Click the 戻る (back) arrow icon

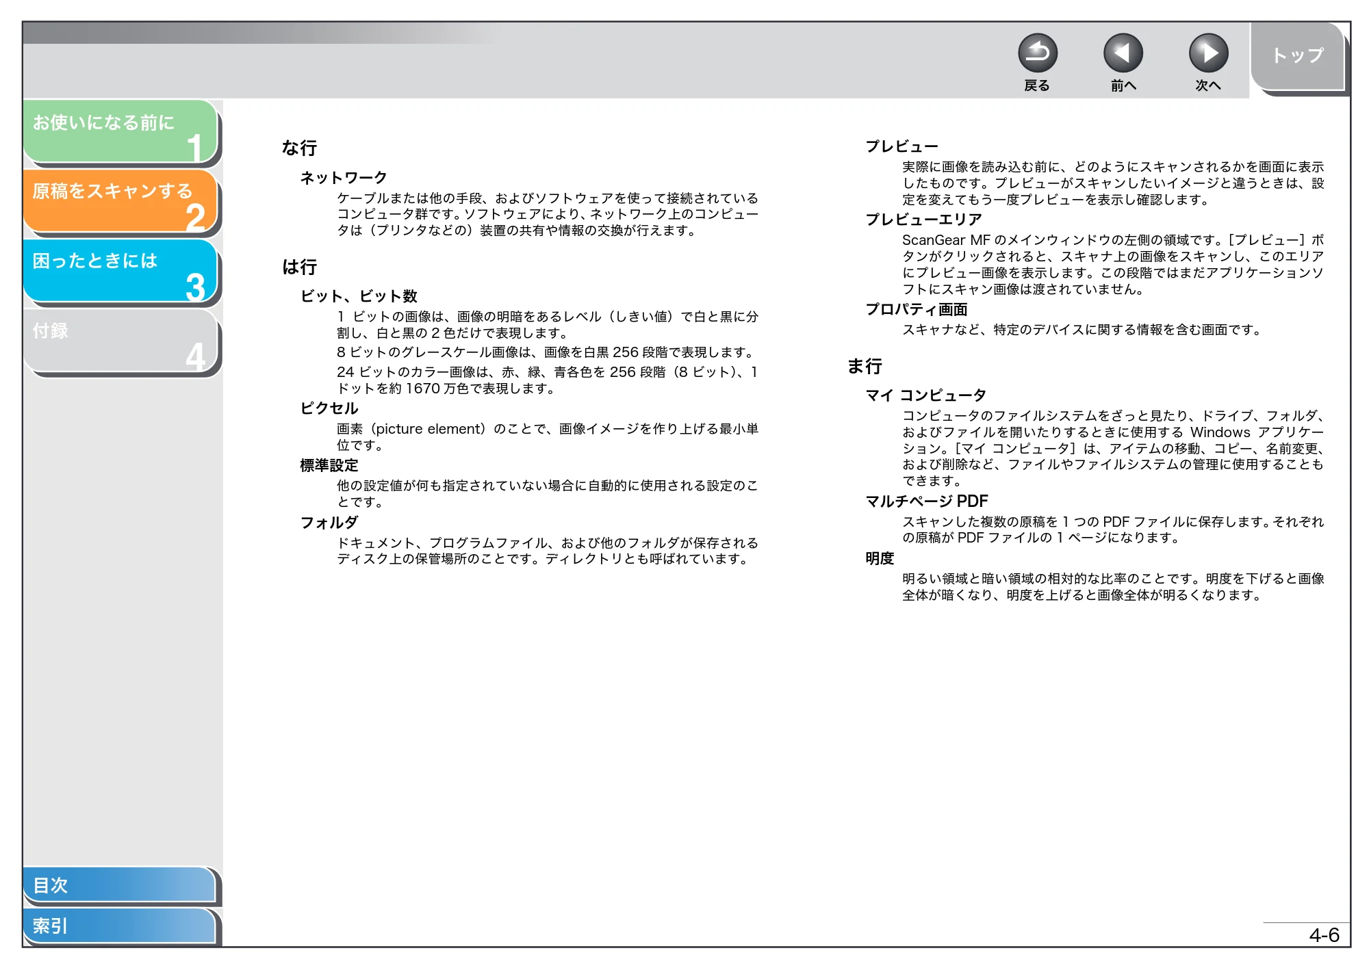1037,53
